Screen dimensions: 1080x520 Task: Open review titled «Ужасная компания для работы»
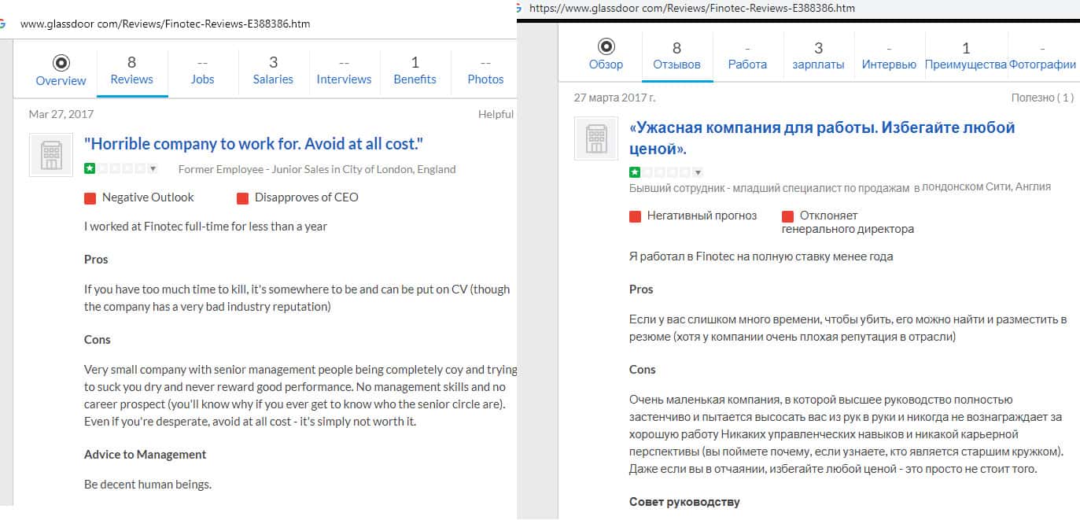click(x=823, y=138)
